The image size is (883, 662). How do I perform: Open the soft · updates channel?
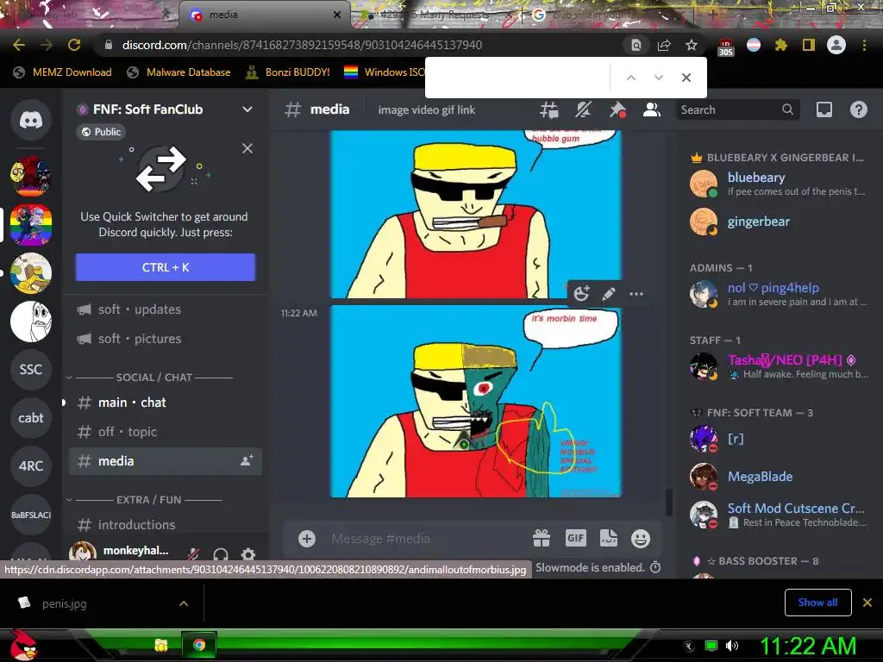pyautogui.click(x=165, y=309)
